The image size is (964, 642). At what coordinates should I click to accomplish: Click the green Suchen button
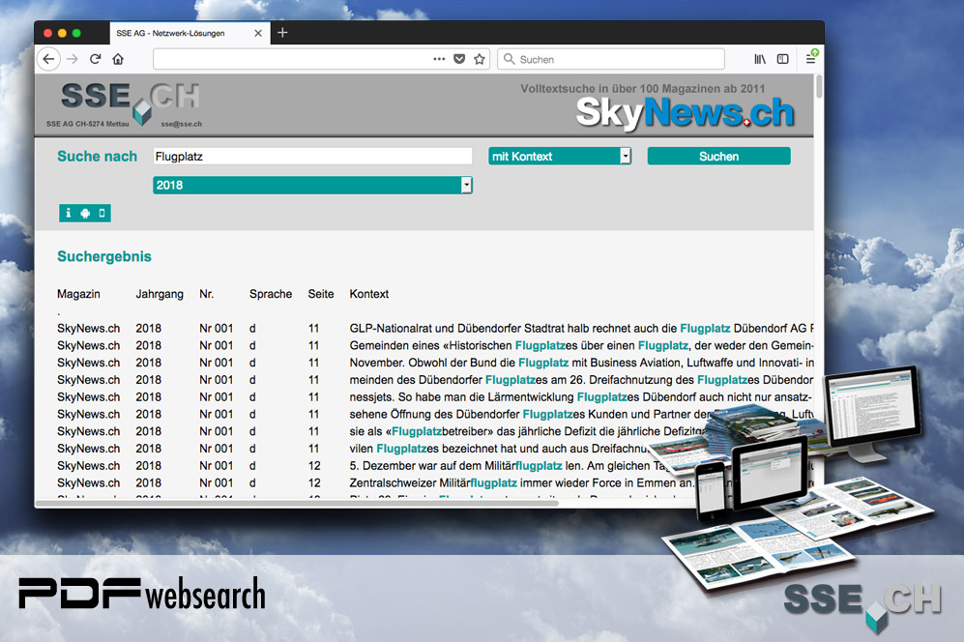(x=718, y=157)
